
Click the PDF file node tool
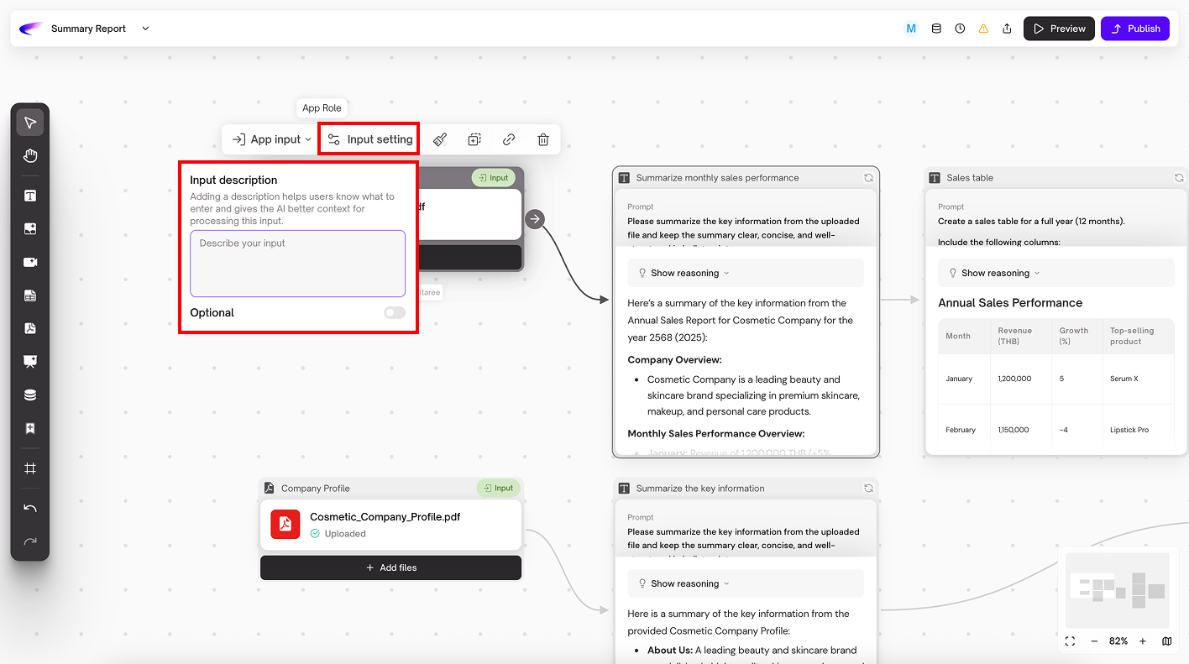[30, 328]
